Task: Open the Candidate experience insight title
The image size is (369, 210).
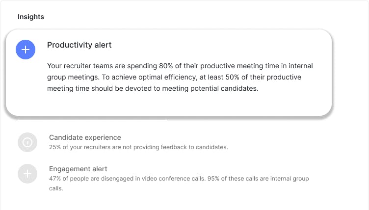Action: tap(85, 137)
